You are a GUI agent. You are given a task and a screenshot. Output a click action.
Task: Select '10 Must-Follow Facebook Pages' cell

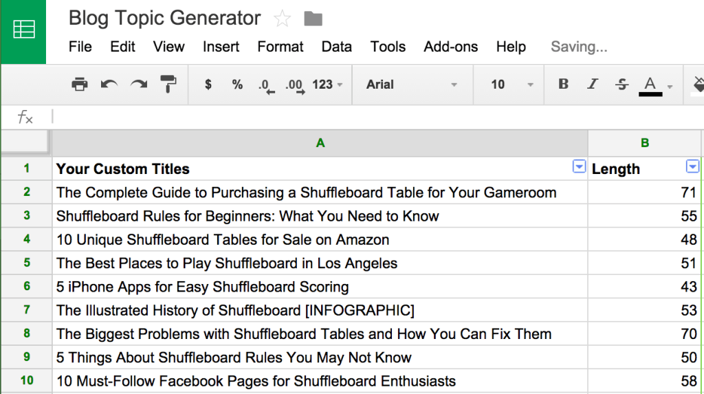pyautogui.click(x=320, y=381)
